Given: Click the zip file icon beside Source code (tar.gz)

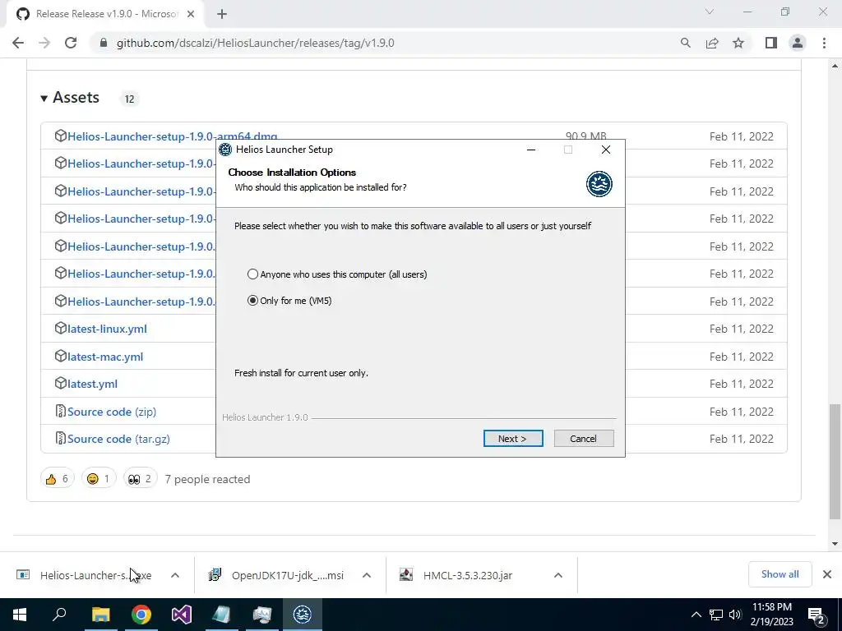Looking at the screenshot, I should [60, 439].
